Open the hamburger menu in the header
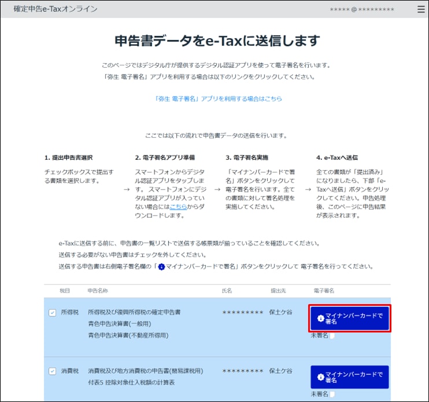The width and height of the screenshot is (429, 402). (x=420, y=9)
